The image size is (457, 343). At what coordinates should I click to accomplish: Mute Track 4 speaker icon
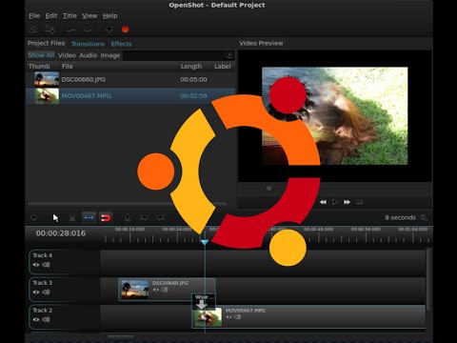[46, 265]
